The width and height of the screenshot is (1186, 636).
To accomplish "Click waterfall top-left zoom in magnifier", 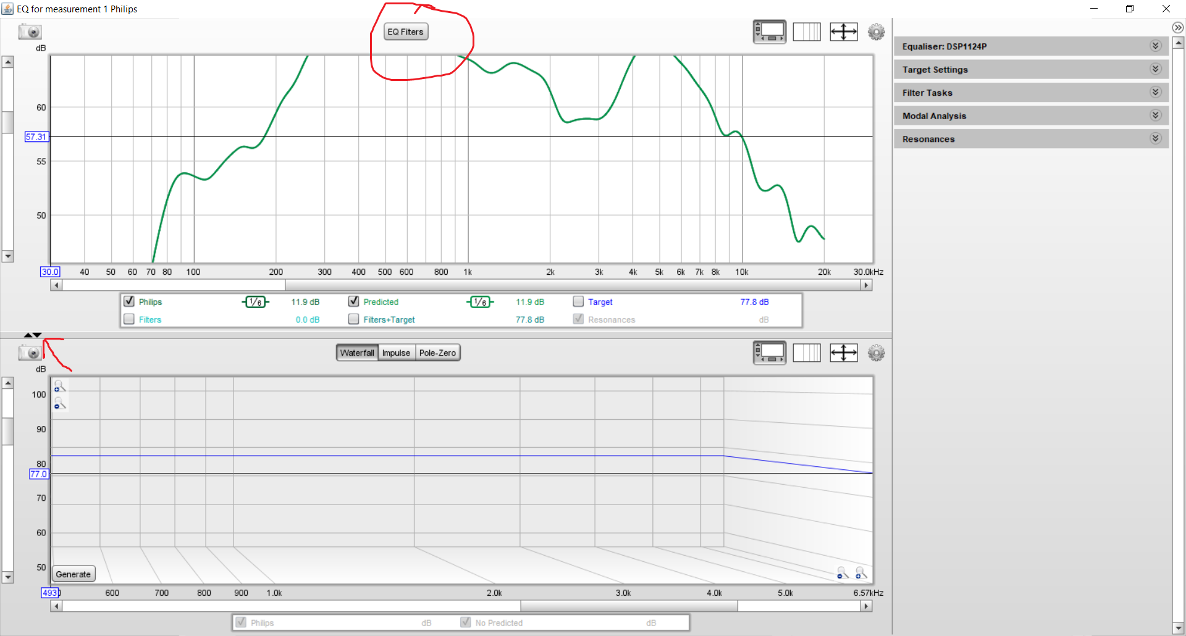I will point(59,386).
